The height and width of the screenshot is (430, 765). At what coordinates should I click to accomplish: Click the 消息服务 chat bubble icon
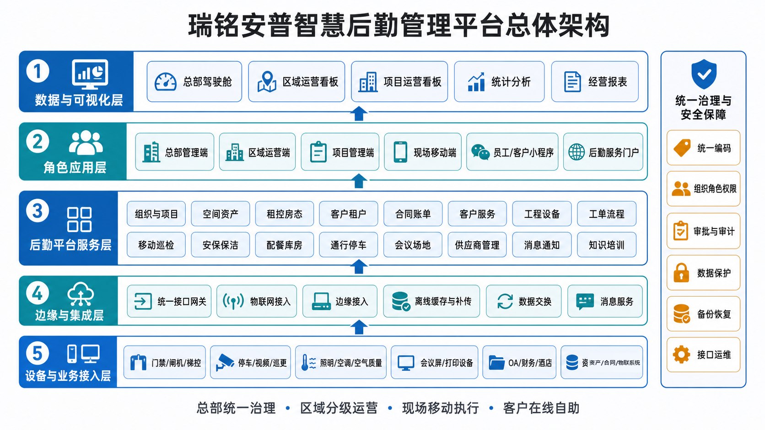(x=585, y=302)
